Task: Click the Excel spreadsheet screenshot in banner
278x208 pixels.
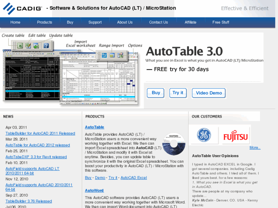Action: [99, 79]
